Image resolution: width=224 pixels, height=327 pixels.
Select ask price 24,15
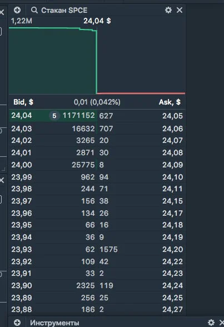(x=172, y=201)
